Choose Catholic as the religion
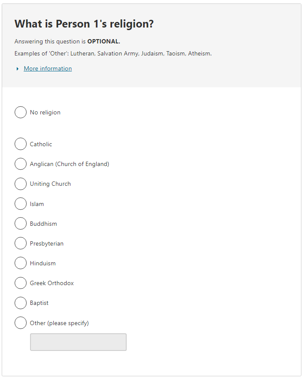Screen dimensions: 304x378 [x=21, y=144]
